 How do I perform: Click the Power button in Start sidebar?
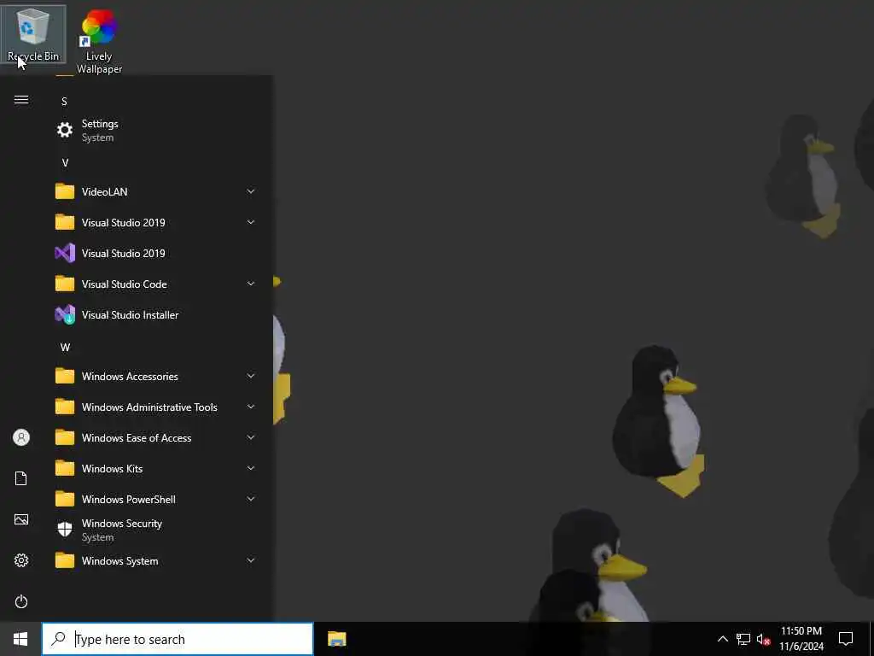(21, 602)
